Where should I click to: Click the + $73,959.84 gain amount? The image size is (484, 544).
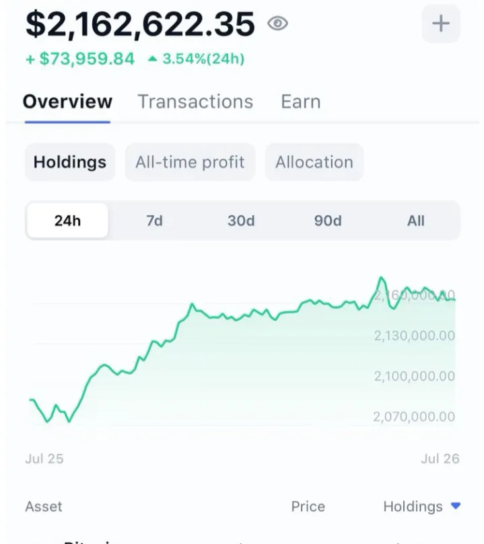pos(80,59)
